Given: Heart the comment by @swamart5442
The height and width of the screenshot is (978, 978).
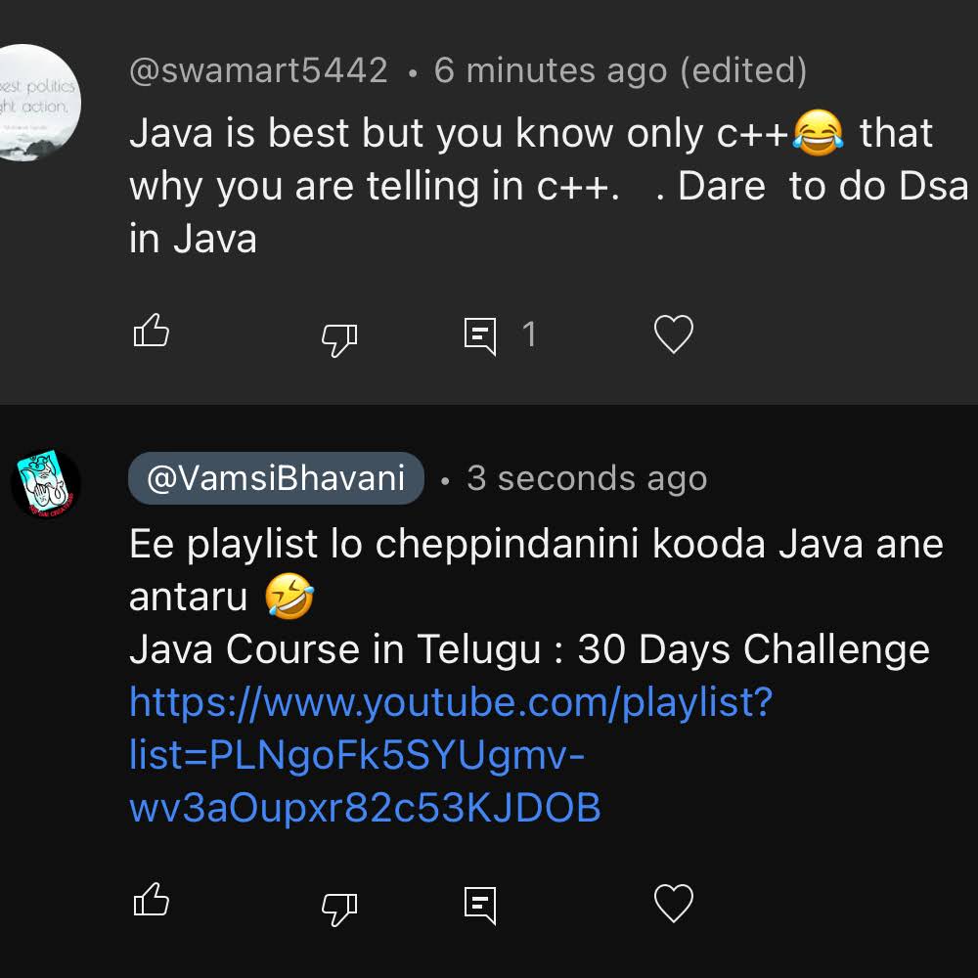Looking at the screenshot, I should (673, 334).
